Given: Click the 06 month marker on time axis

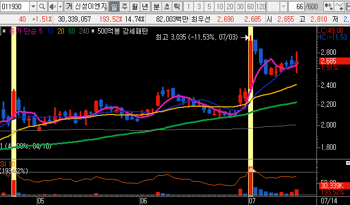Looking at the screenshot, I should 144,201.
